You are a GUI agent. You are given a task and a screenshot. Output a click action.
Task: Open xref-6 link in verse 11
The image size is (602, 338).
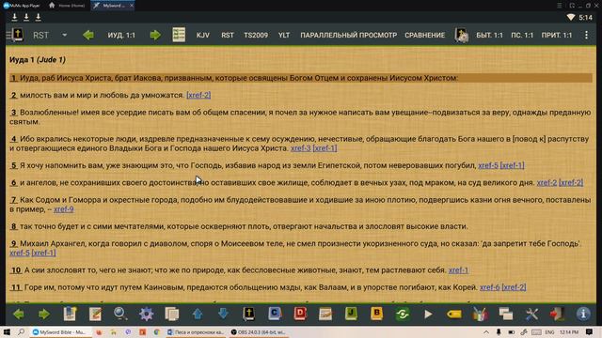[489, 287]
